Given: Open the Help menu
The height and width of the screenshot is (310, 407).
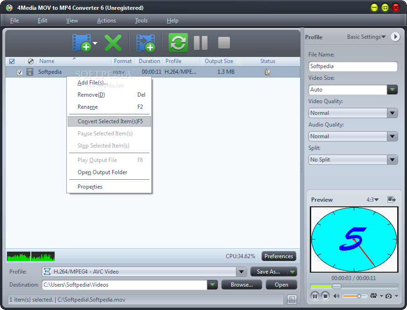Looking at the screenshot, I should 172,21.
